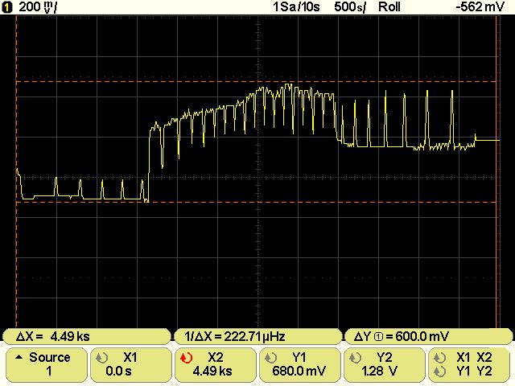Click the upper knob icon beside X1 X2
This screenshot has height=386, width=515.
[439, 357]
